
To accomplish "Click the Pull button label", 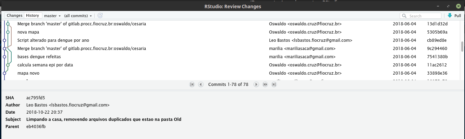I will tap(457, 16).
